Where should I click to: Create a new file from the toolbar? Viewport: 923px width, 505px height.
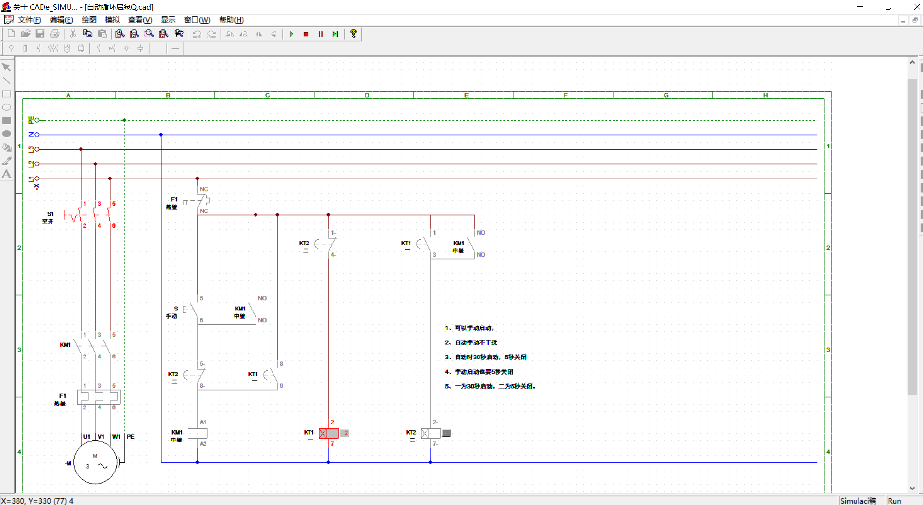point(11,33)
